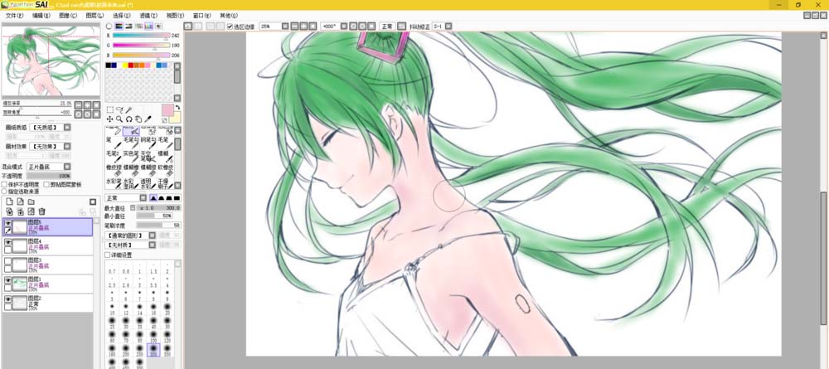Viewport: 829px width, 369px height.
Task: Create a new layer icon
Action: click(x=9, y=201)
